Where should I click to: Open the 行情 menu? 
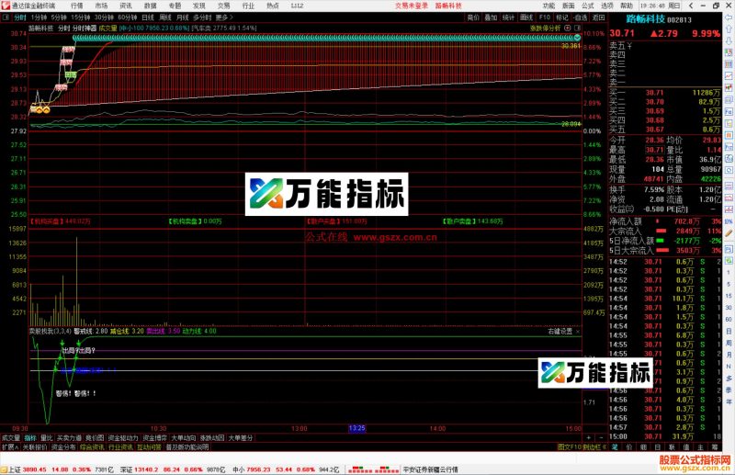pos(77,6)
